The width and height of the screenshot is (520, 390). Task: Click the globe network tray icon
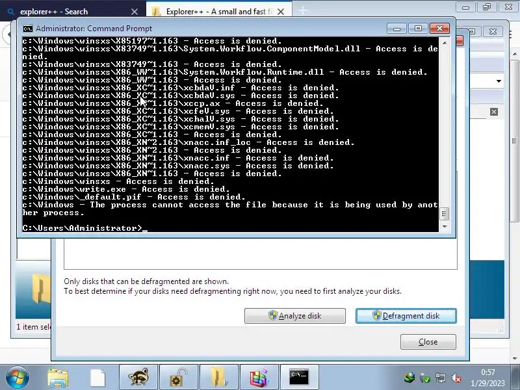(409, 378)
